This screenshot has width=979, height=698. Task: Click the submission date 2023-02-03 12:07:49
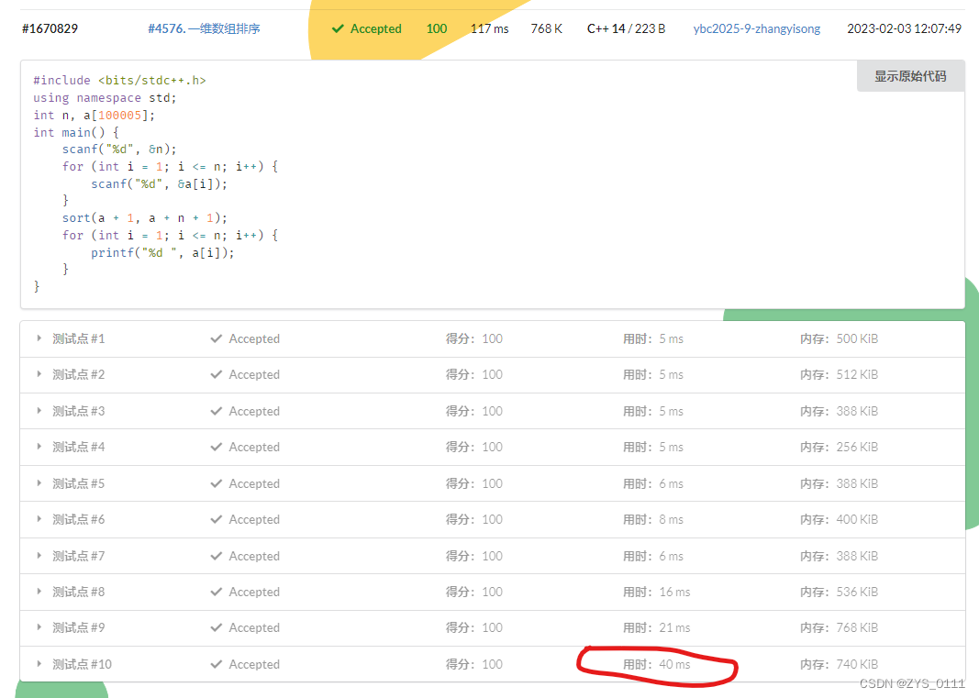904,28
